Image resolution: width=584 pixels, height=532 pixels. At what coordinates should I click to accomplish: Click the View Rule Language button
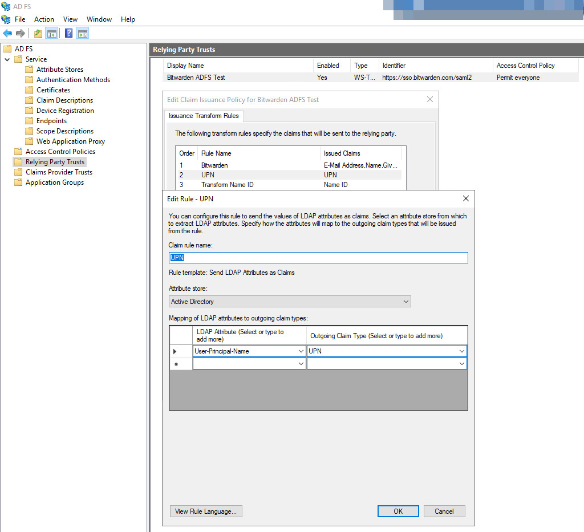coord(206,511)
